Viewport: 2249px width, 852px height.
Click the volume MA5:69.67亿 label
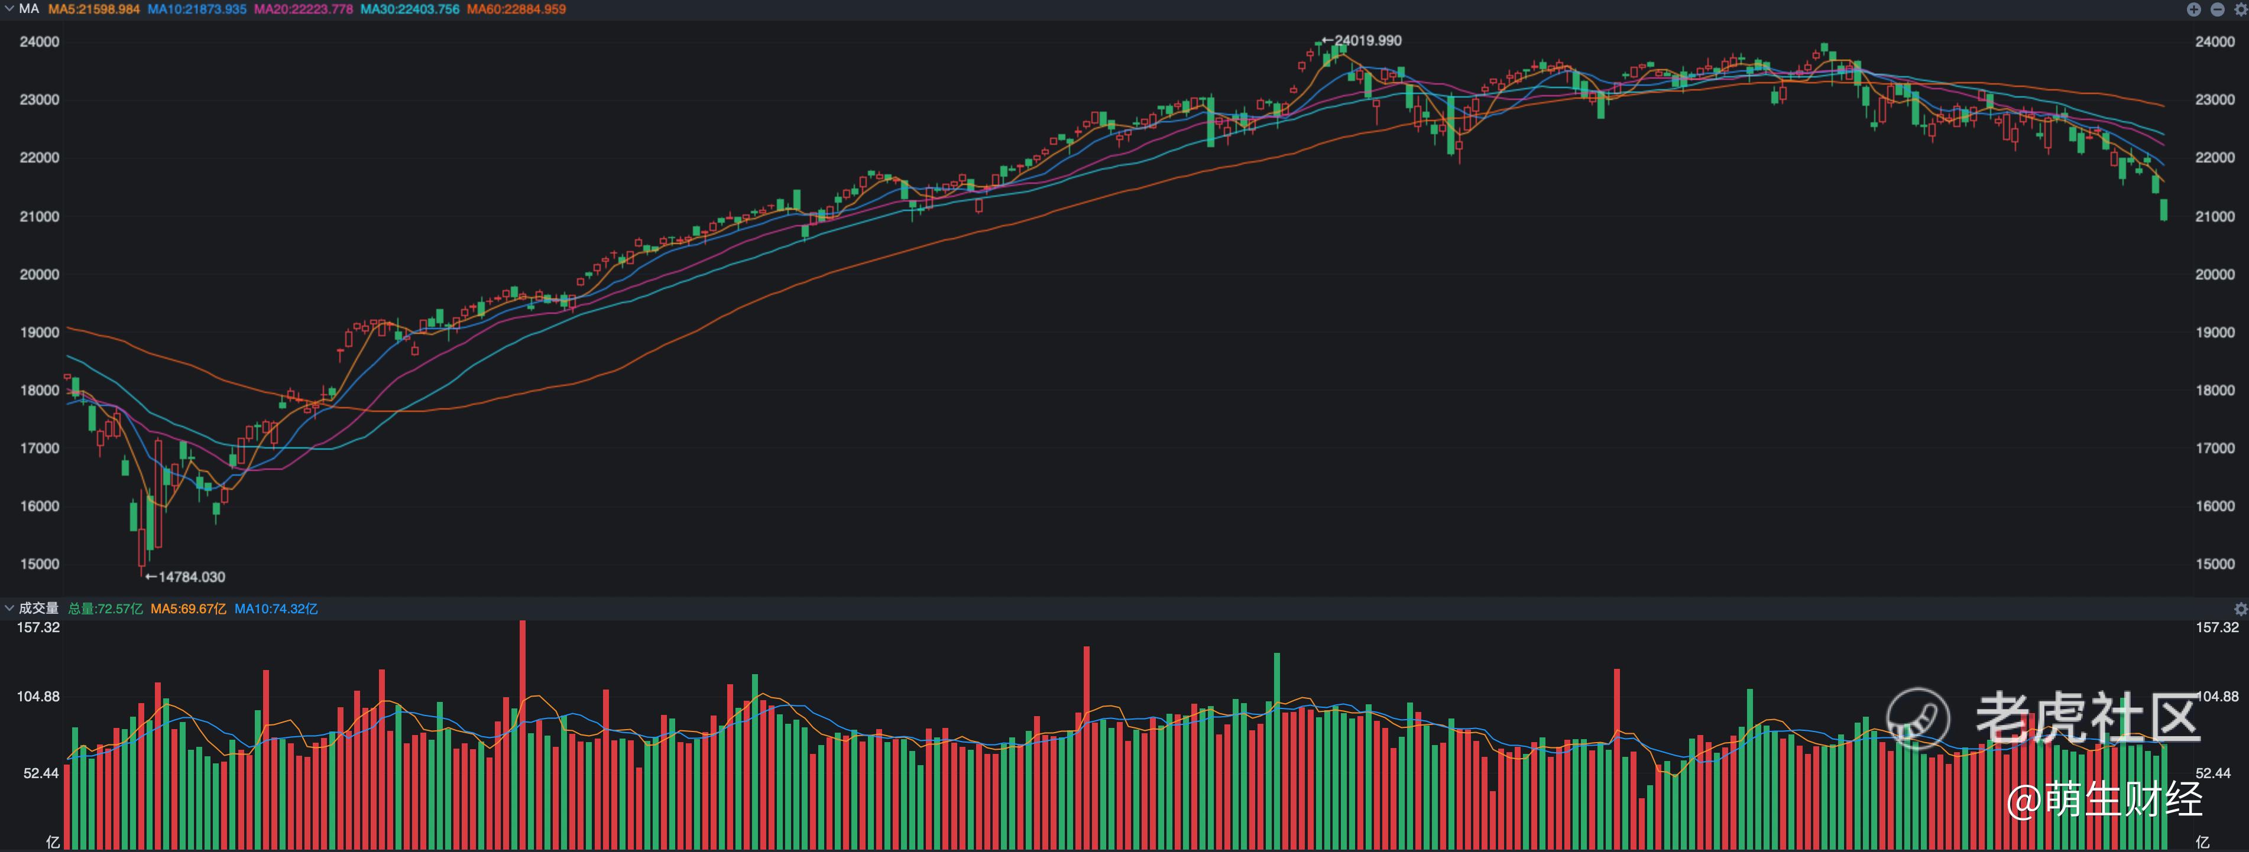187,609
